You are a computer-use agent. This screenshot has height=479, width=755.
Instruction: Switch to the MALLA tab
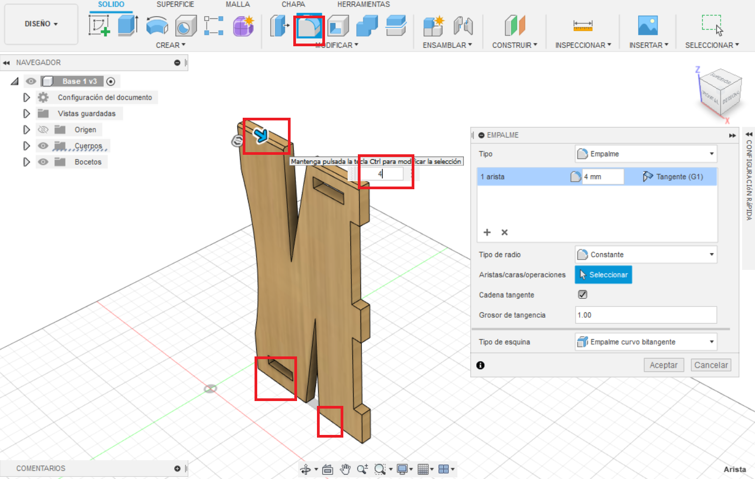[238, 4]
